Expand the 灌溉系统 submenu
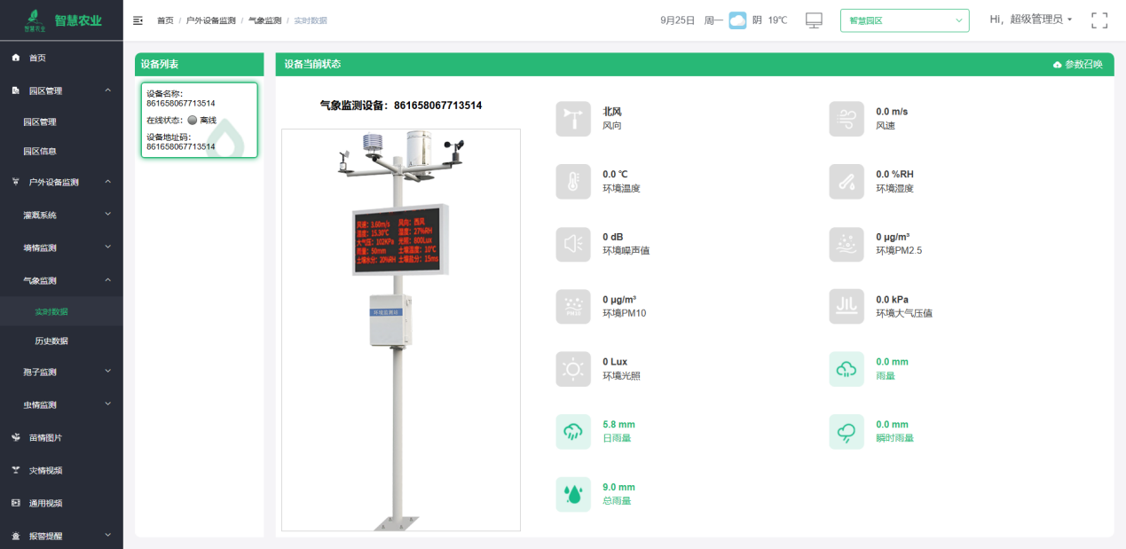 coord(107,214)
